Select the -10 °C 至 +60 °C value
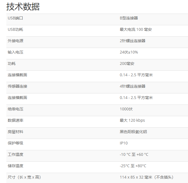This screenshot has height=183, width=188. click(134, 154)
